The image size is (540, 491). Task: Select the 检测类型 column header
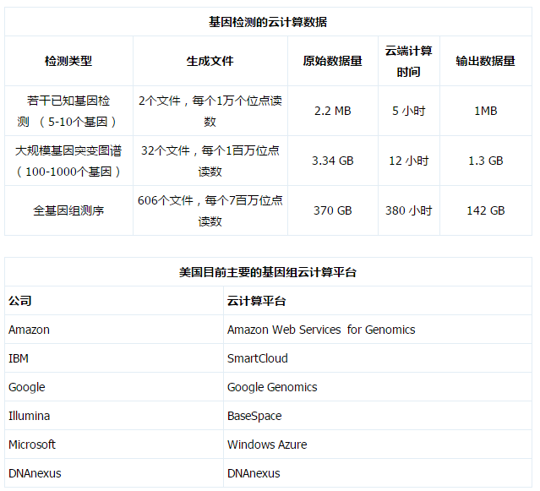[x=68, y=61]
